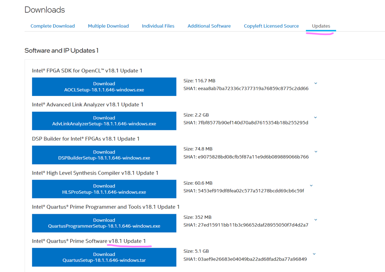Expand chevron for Quartus Prime Software download
385x272 pixels.
314,254
